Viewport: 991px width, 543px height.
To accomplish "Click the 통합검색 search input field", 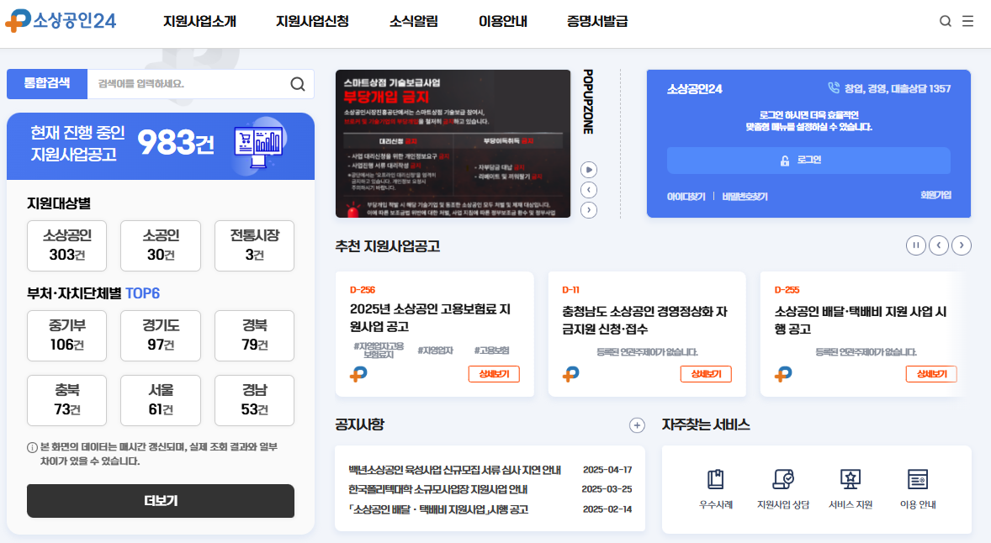I will pyautogui.click(x=188, y=84).
